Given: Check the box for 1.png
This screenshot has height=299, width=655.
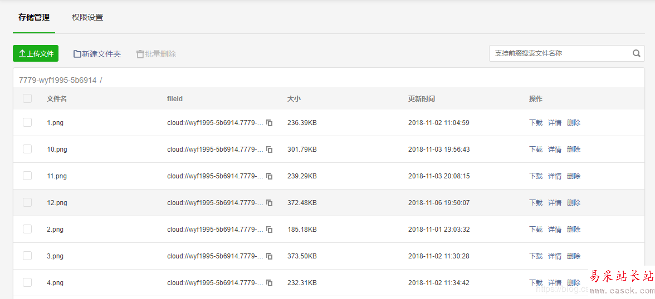Looking at the screenshot, I should point(27,122).
